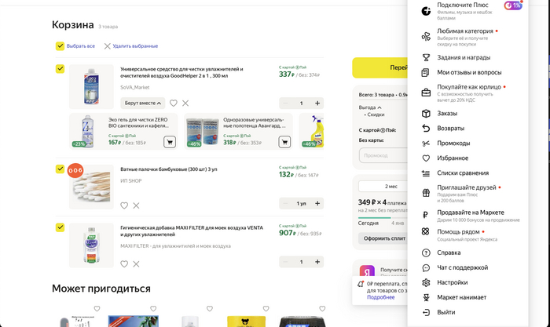Follow the Подробнее link
Screen dimensions: 550x327
pos(381,297)
